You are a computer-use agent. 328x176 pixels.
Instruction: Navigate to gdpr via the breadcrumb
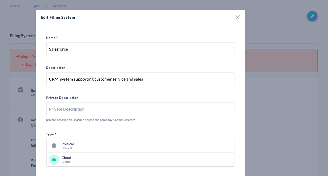point(37,6)
